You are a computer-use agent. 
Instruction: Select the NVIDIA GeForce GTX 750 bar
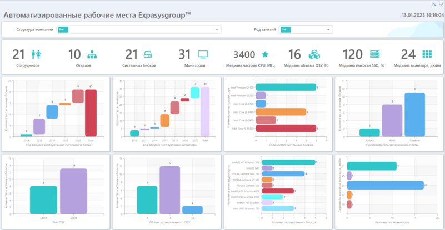point(283,173)
